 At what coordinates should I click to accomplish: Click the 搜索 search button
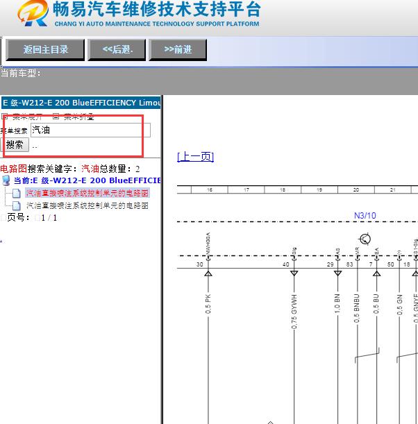tap(15, 144)
